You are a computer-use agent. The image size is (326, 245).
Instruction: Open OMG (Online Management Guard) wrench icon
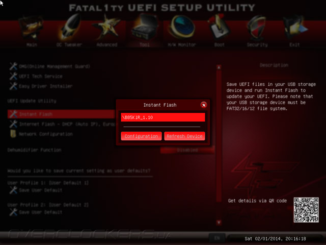(13, 66)
